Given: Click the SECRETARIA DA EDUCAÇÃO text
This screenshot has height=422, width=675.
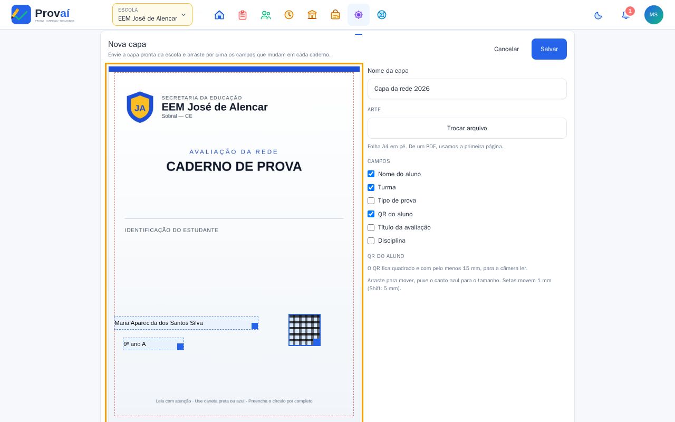Looking at the screenshot, I should (x=202, y=98).
